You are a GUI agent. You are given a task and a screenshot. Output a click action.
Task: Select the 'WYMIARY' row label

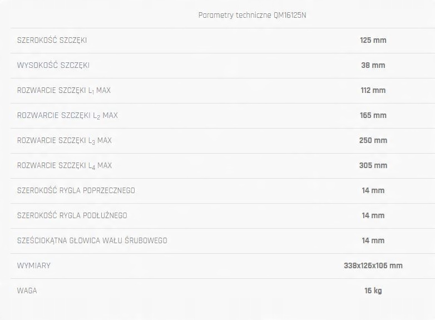click(x=33, y=265)
